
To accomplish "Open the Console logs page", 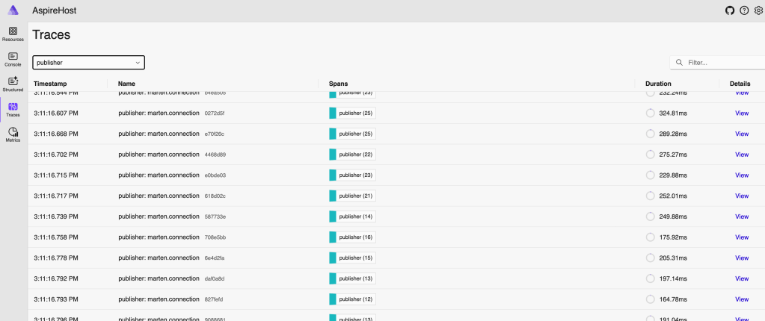I will coord(13,59).
